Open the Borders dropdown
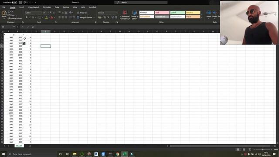This screenshot has width=279, height=157. (x=42, y=17)
